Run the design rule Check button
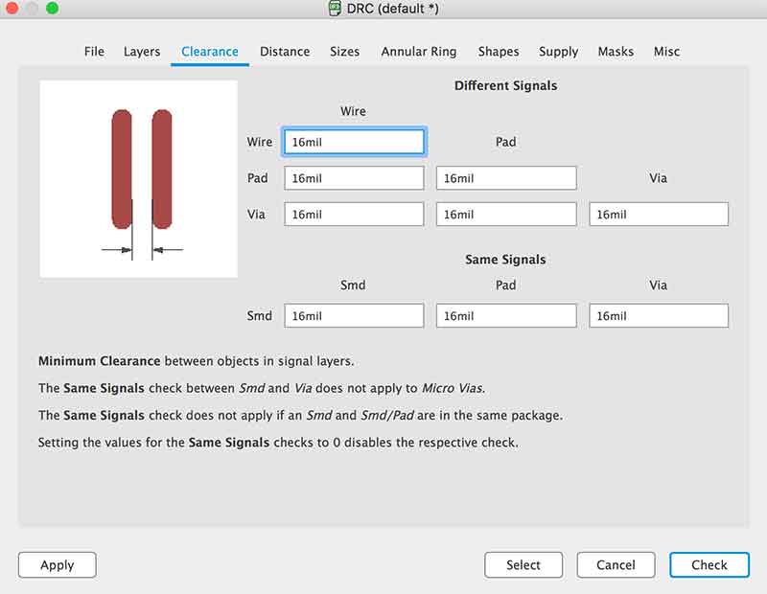The height and width of the screenshot is (594, 767). 709,565
